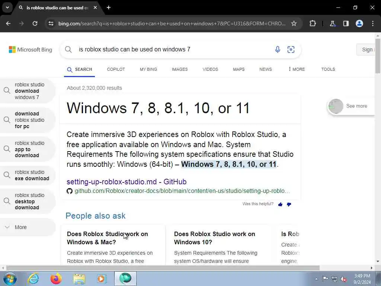Select suggestion roblox studio desktop download
This screenshot has width=381, height=286.
coord(27,201)
